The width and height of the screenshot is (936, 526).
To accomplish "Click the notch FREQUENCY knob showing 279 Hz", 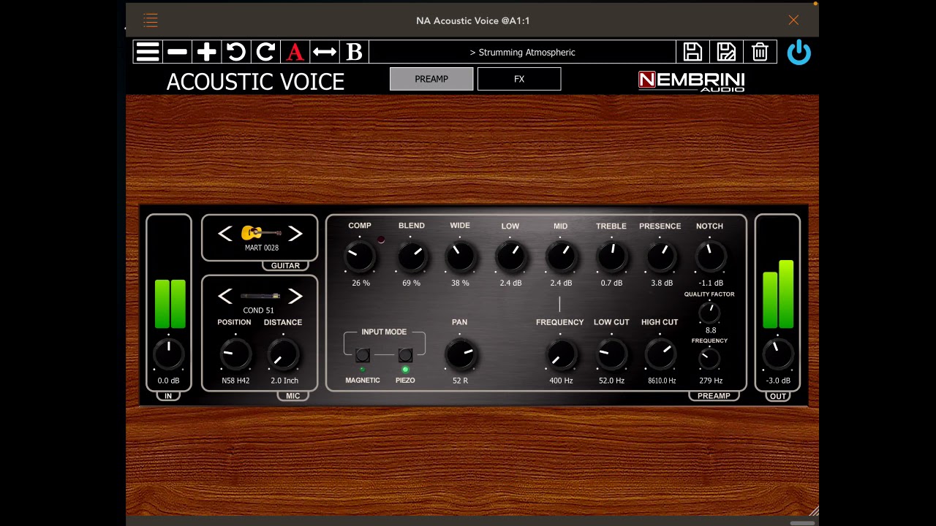I will click(709, 359).
